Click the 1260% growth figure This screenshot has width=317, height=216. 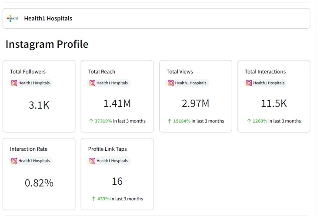[260, 121]
